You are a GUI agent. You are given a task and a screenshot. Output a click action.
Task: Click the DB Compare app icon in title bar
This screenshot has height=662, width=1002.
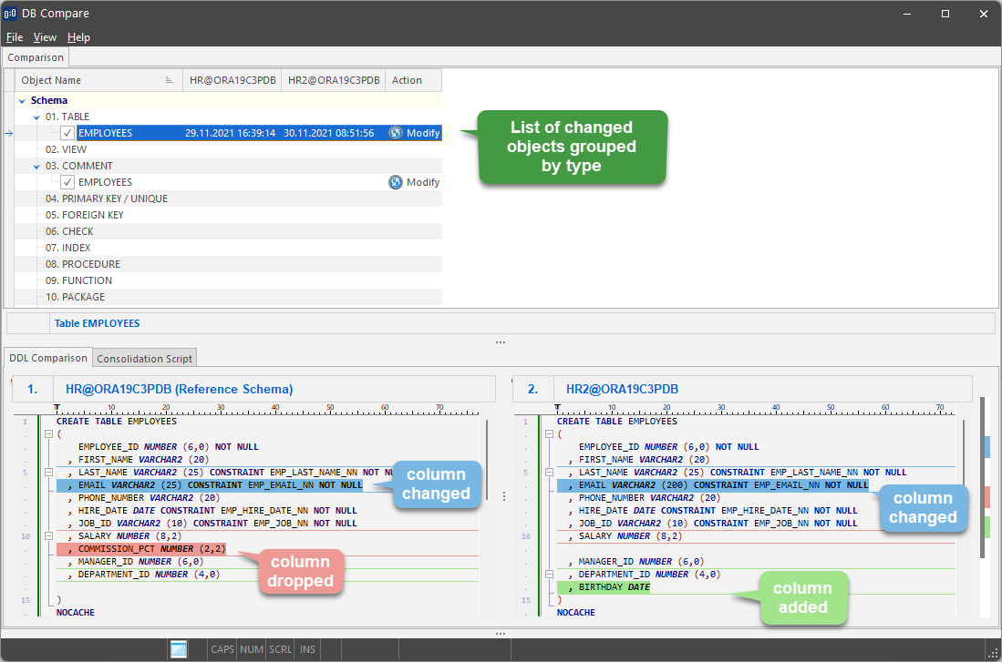click(12, 13)
